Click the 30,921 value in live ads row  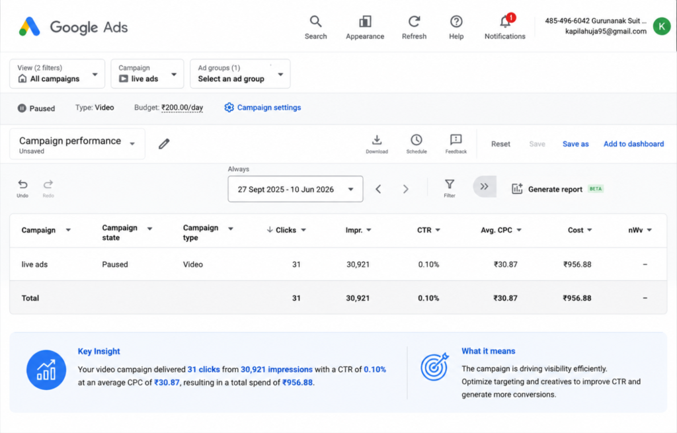coord(358,264)
